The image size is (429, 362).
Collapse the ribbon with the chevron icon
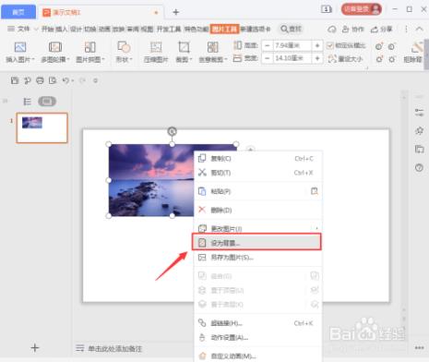point(419,29)
